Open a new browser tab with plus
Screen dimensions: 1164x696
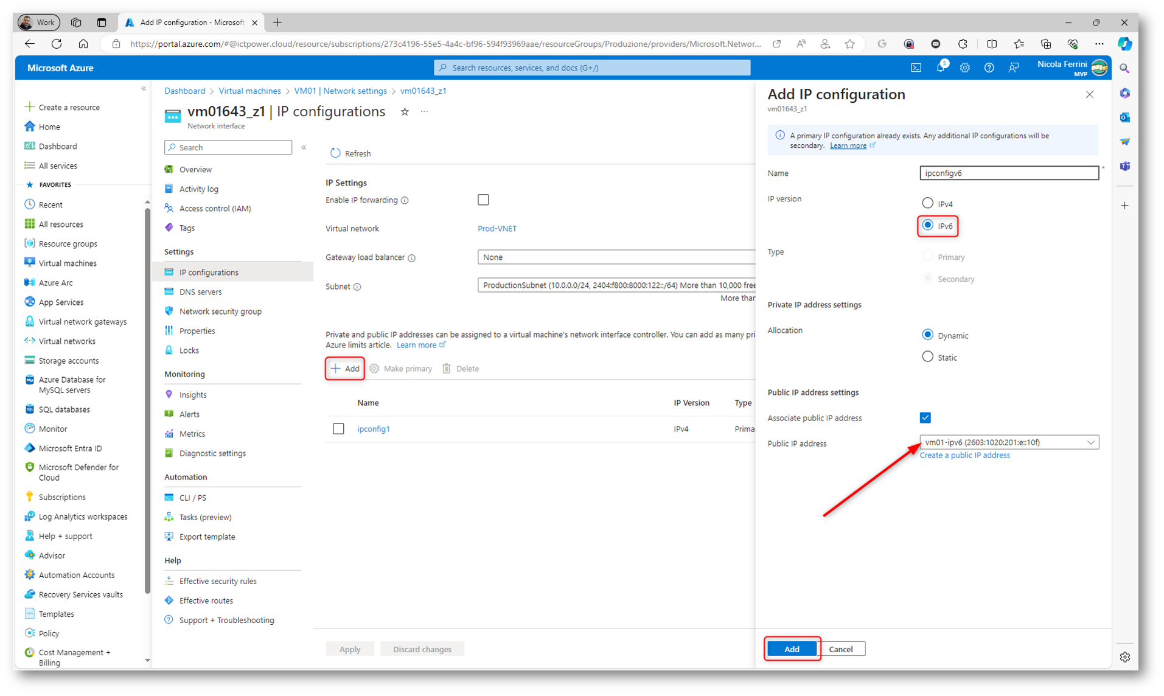(x=277, y=23)
